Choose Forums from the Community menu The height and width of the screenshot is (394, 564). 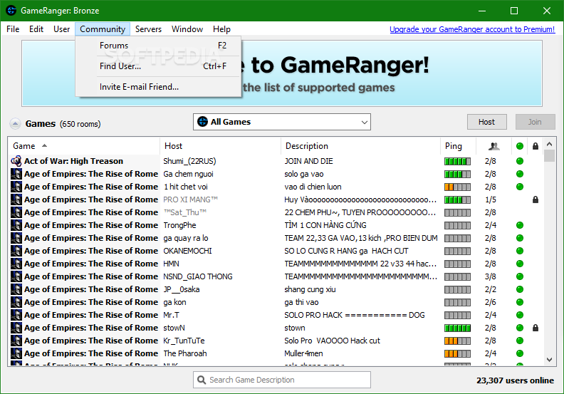pyautogui.click(x=158, y=46)
